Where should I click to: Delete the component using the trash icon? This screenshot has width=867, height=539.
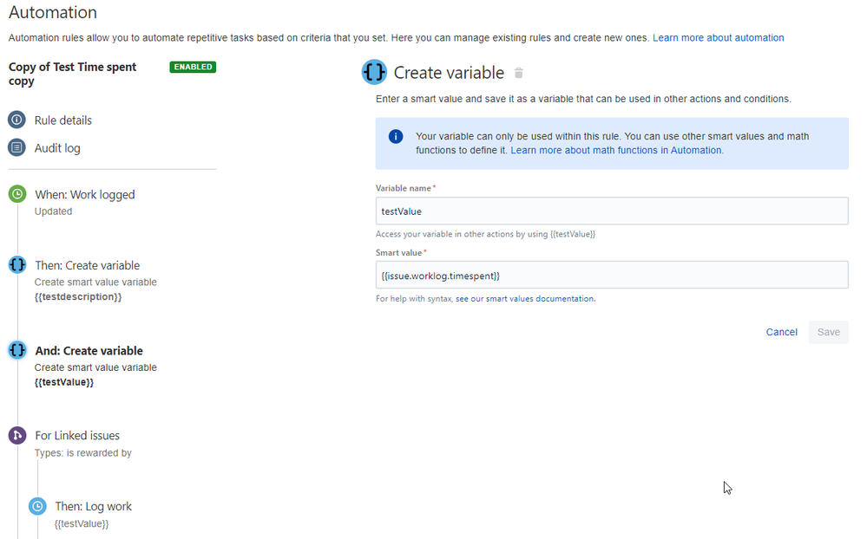pos(519,73)
